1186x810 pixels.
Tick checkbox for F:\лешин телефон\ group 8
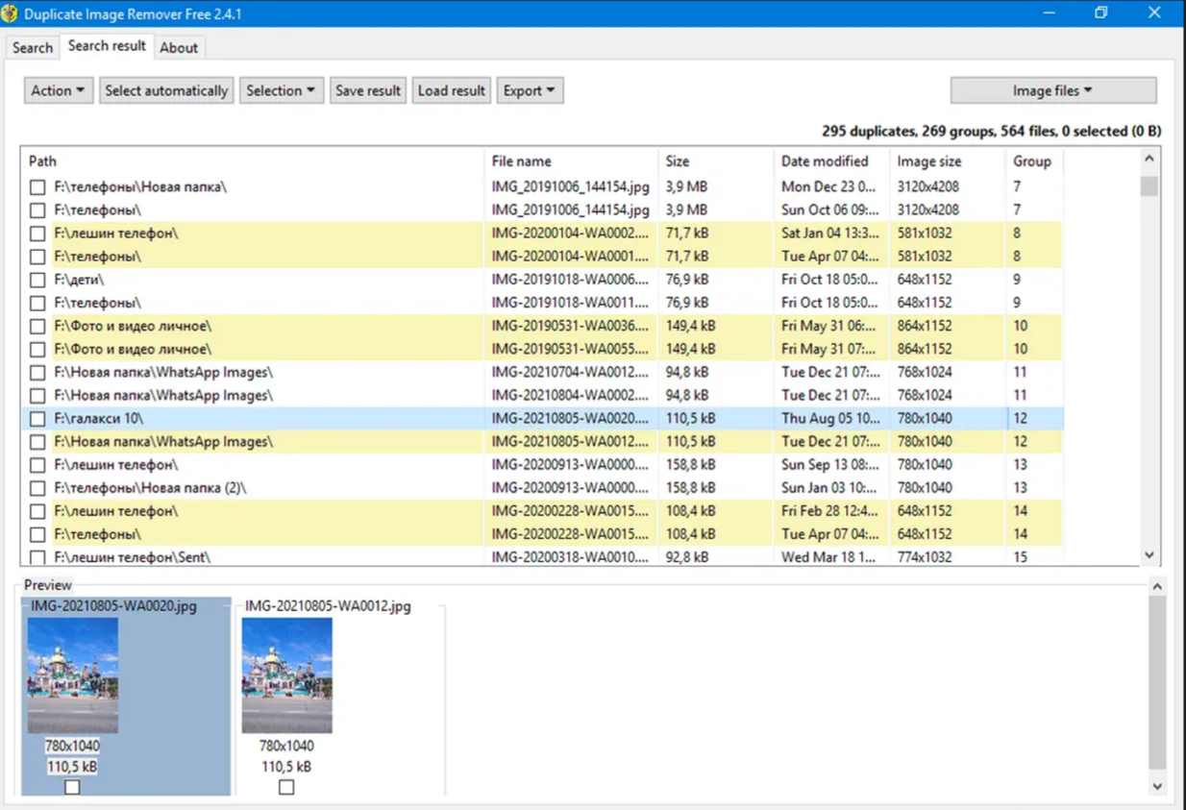point(37,233)
